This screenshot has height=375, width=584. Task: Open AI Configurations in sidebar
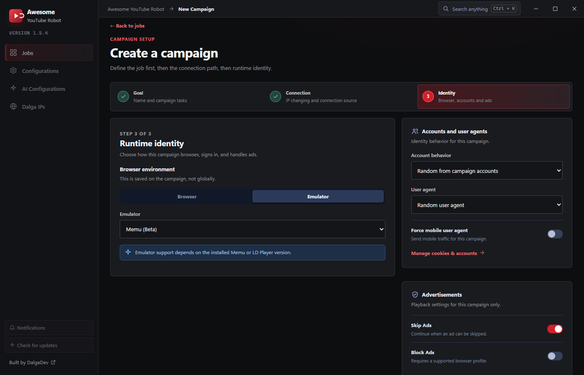tap(49, 89)
